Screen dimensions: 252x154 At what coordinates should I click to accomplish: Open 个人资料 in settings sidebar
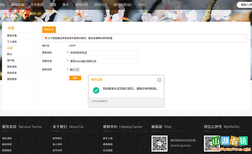pyautogui.click(x=12, y=42)
